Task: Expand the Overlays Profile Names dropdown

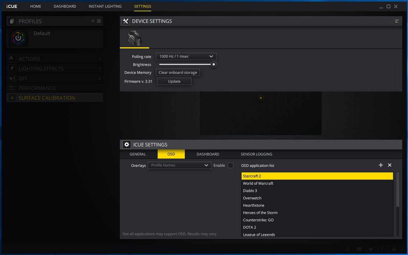Action: click(180, 165)
